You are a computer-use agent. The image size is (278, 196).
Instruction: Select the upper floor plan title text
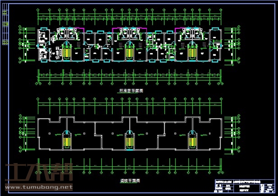click(x=130, y=91)
